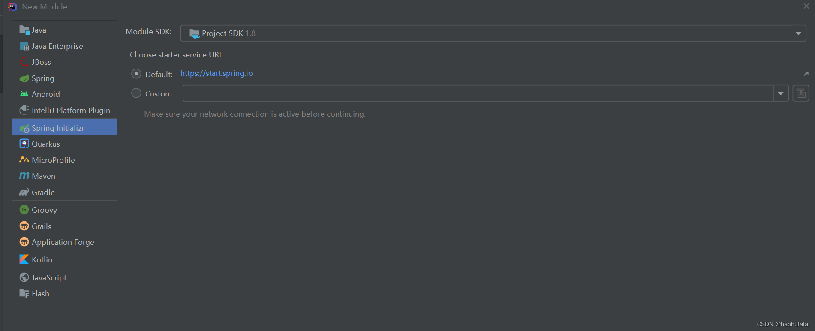Choose Quarkus module type
Screen dimensions: 815x331
coord(64,144)
